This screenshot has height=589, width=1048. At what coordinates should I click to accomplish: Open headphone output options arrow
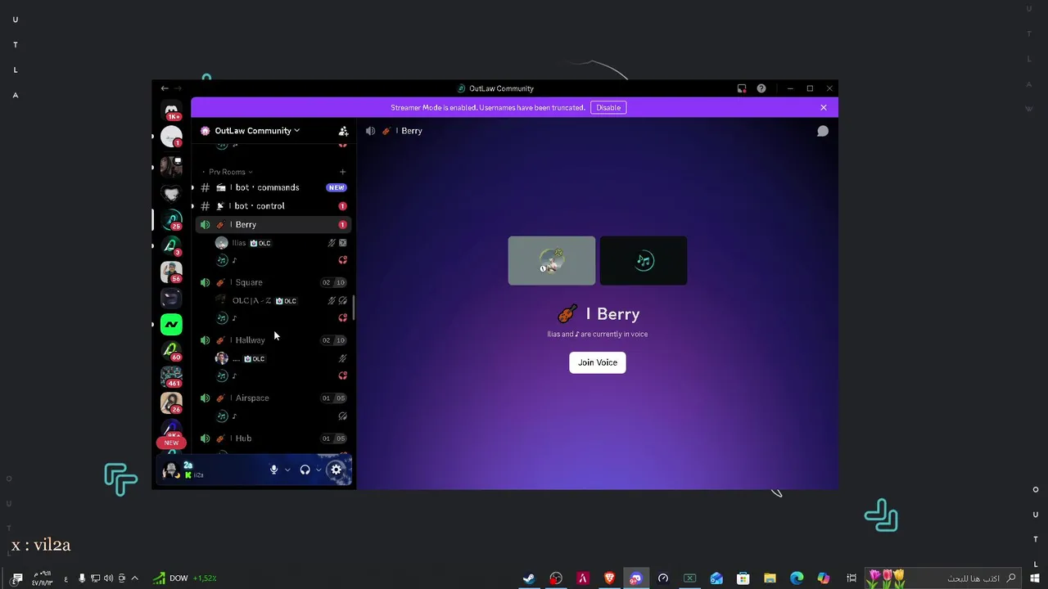[x=318, y=470]
